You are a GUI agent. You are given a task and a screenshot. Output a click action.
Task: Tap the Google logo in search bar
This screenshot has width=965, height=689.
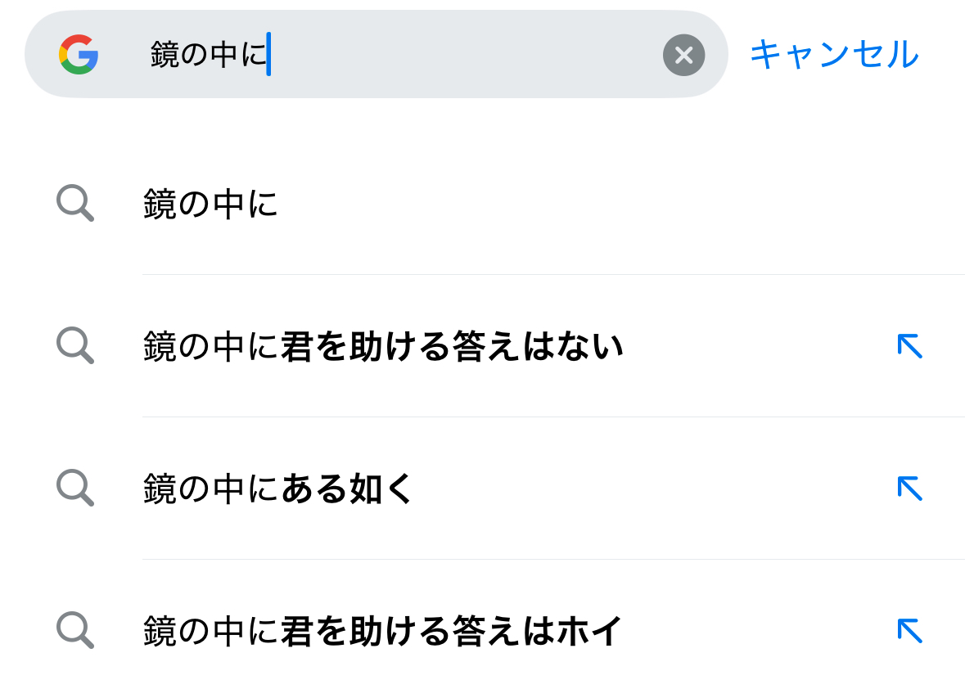pos(79,55)
